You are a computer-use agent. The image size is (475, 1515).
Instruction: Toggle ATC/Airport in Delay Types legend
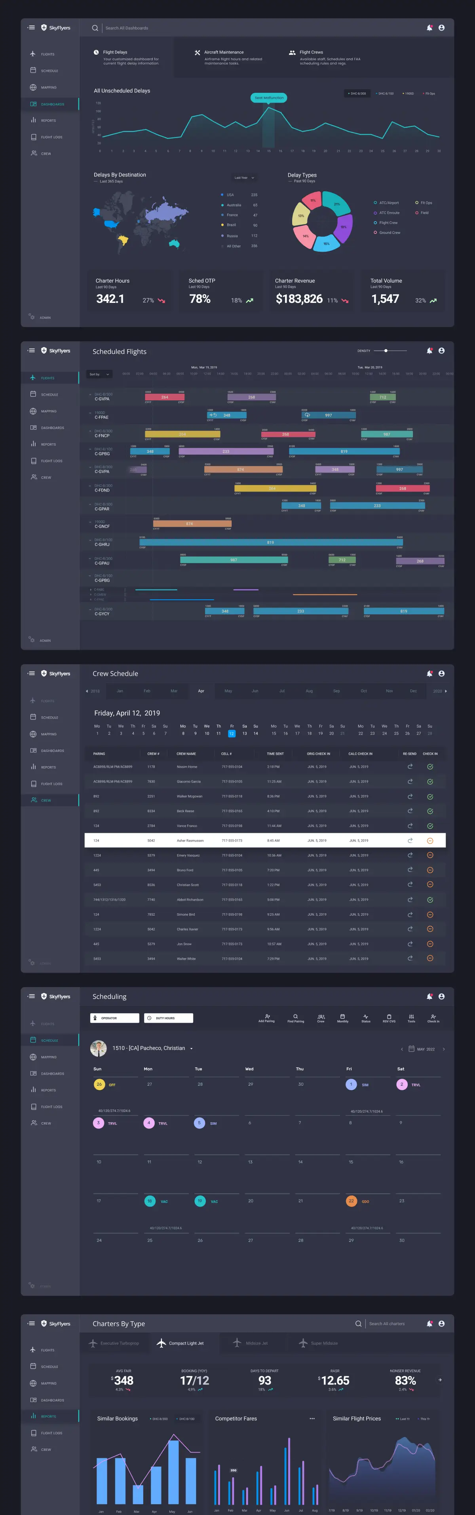[386, 203]
